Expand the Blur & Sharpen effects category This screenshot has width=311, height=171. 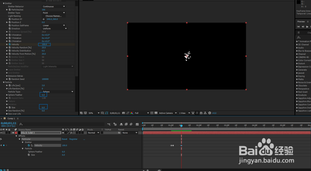[x=297, y=51]
